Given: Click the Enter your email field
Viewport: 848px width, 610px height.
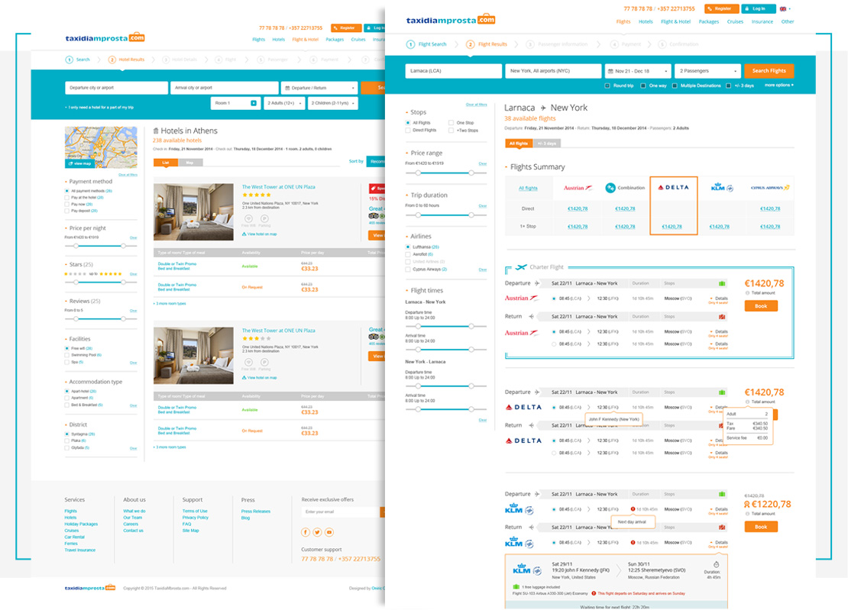Looking at the screenshot, I should [341, 512].
